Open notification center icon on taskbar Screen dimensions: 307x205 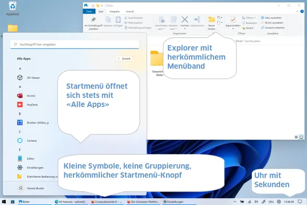click(x=300, y=202)
